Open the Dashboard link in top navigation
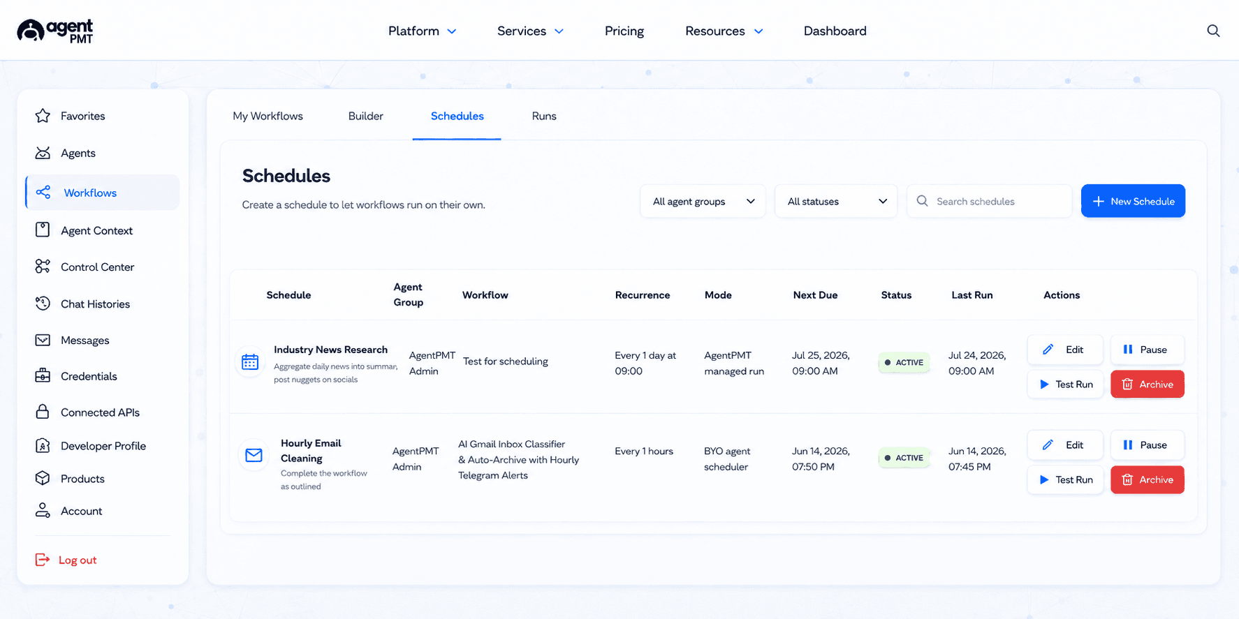Image resolution: width=1239 pixels, height=619 pixels. pyautogui.click(x=835, y=31)
